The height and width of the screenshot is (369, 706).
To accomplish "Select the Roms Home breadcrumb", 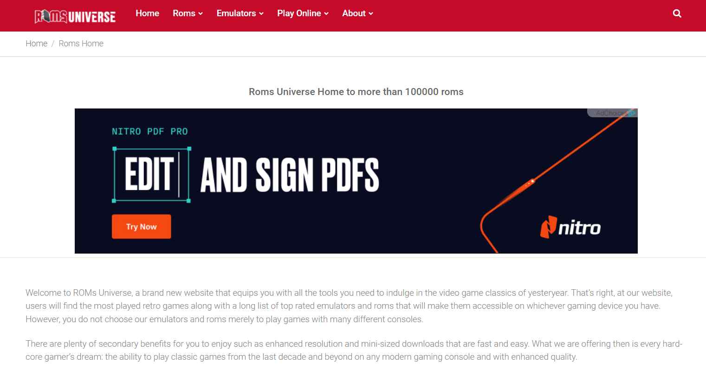I will click(x=81, y=44).
